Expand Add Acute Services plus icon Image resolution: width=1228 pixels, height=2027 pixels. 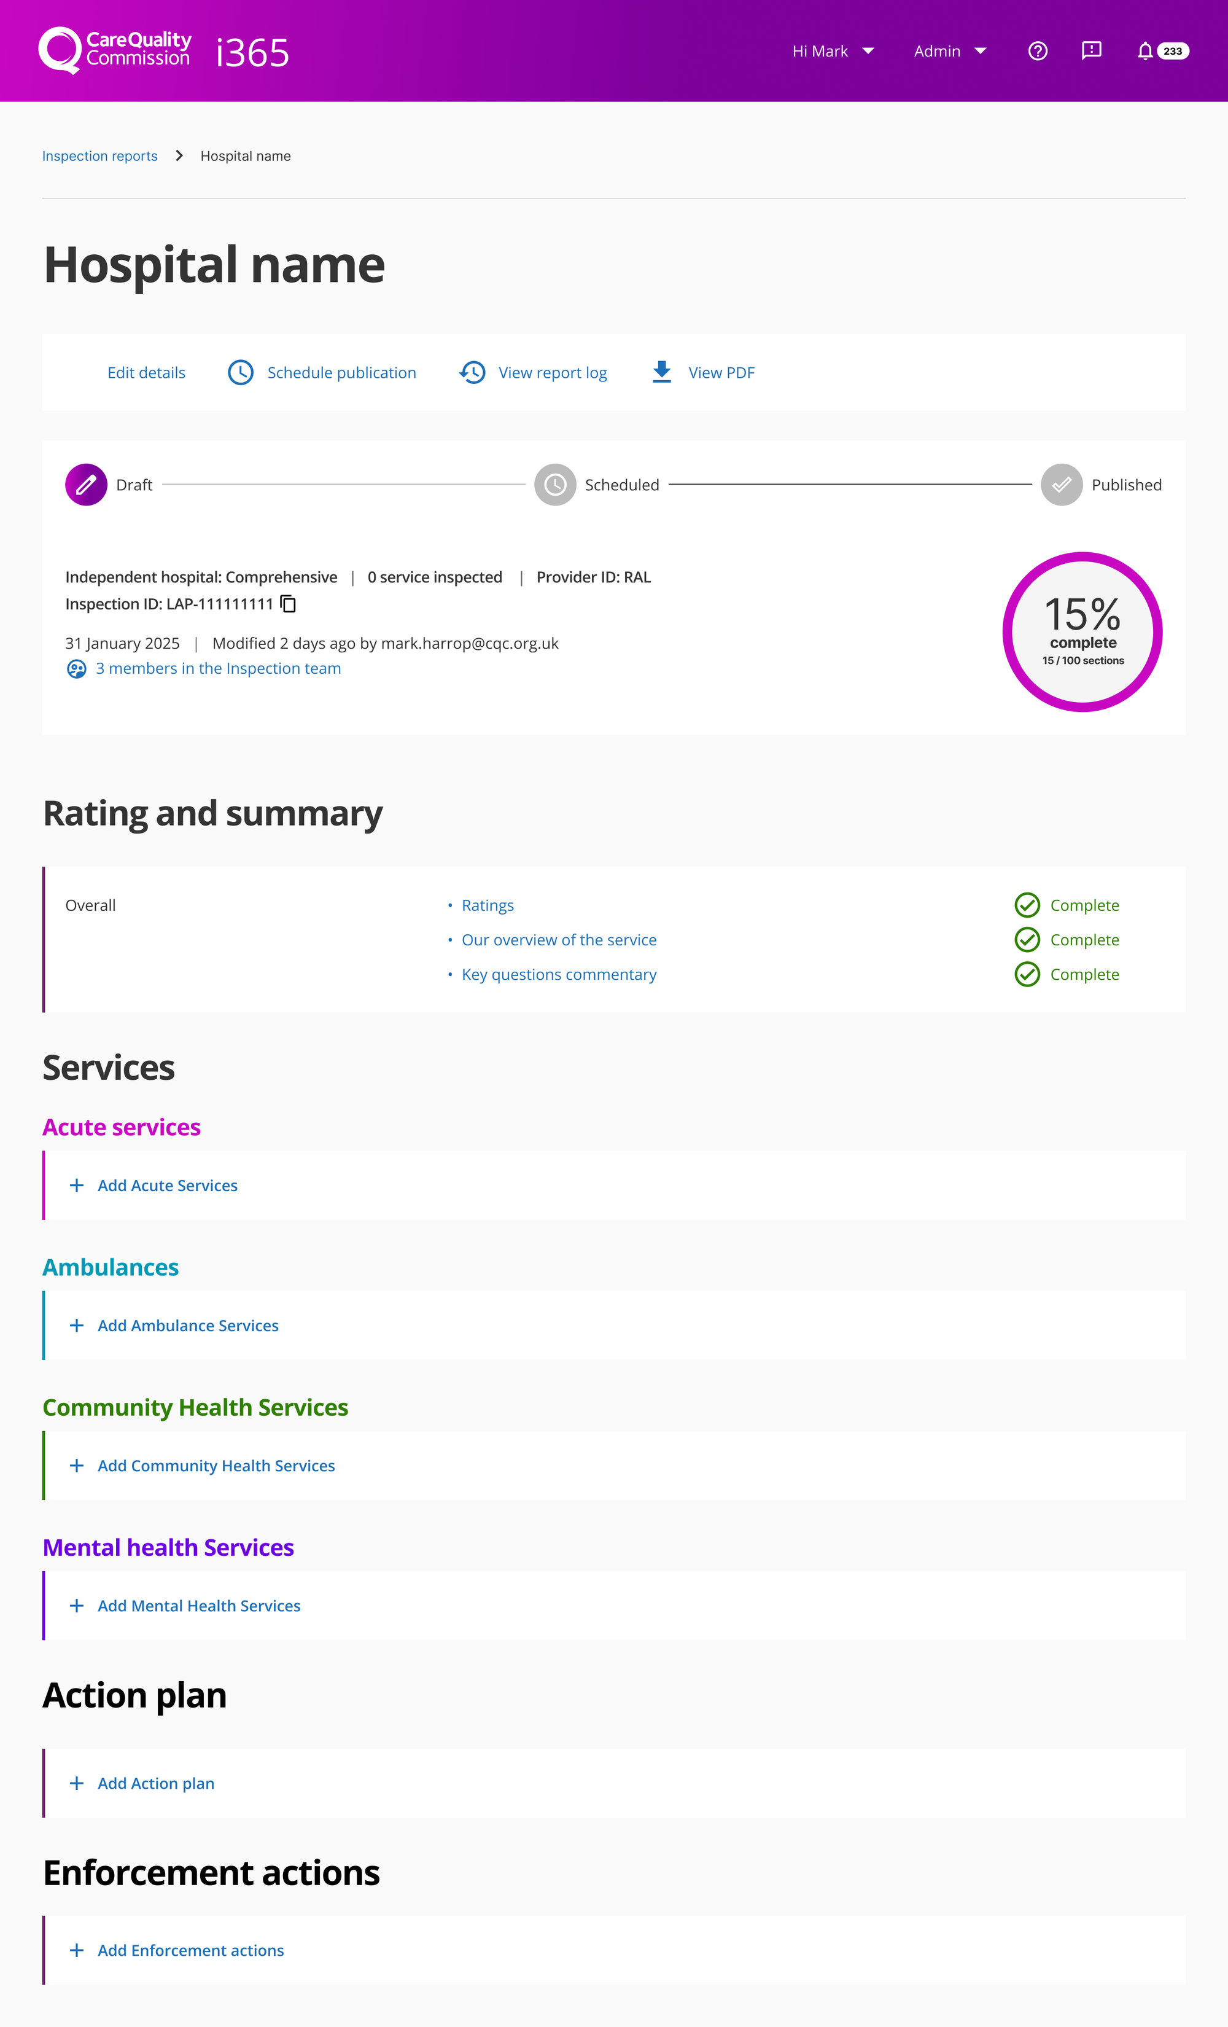click(77, 1185)
